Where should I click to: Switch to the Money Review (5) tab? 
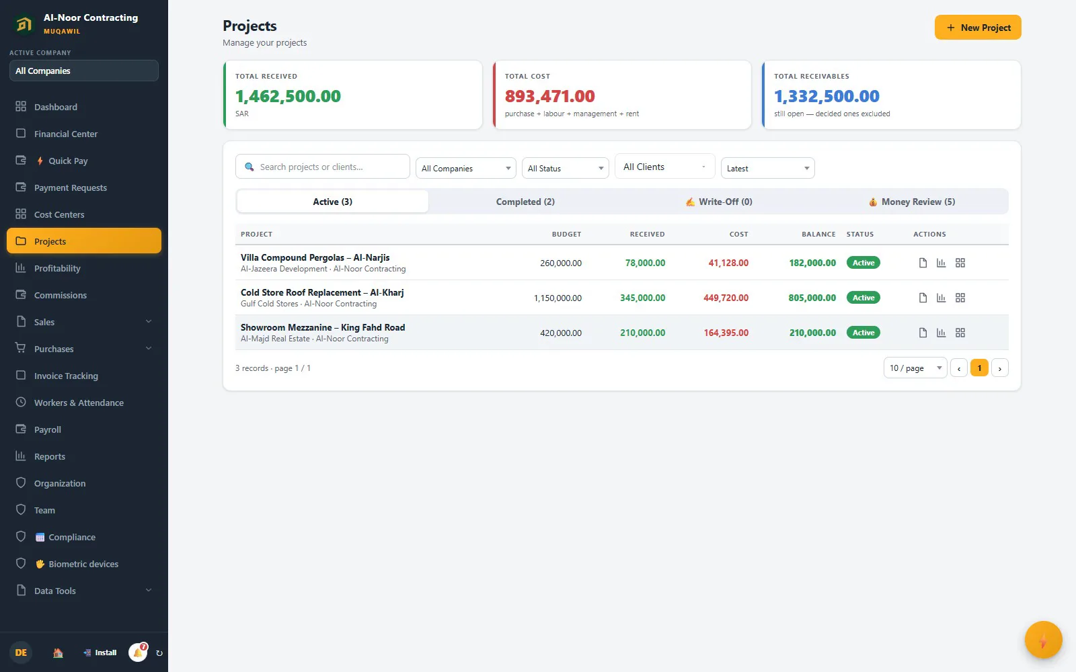[x=911, y=202]
